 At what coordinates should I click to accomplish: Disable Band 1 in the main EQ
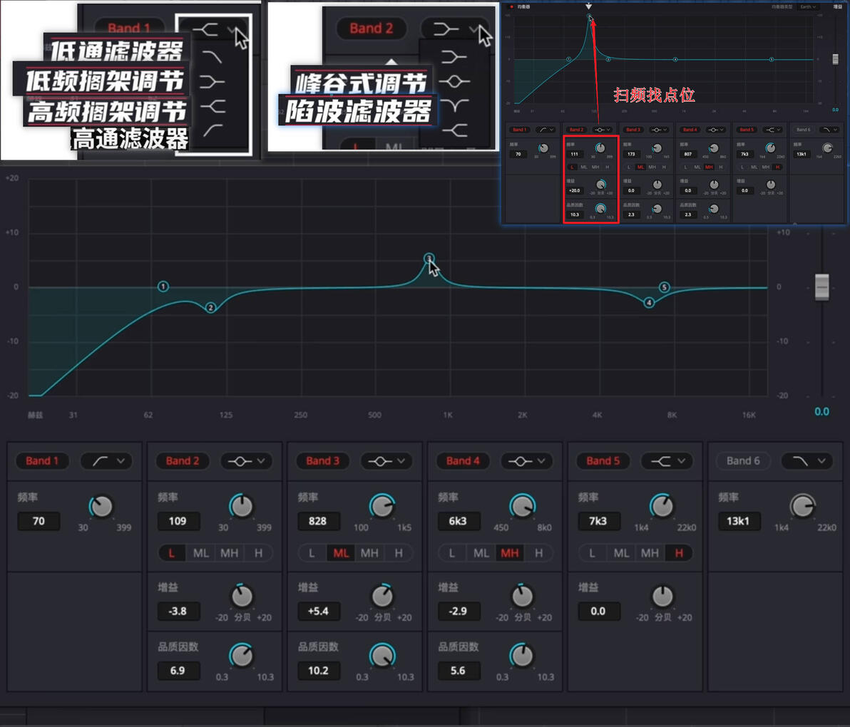[42, 461]
